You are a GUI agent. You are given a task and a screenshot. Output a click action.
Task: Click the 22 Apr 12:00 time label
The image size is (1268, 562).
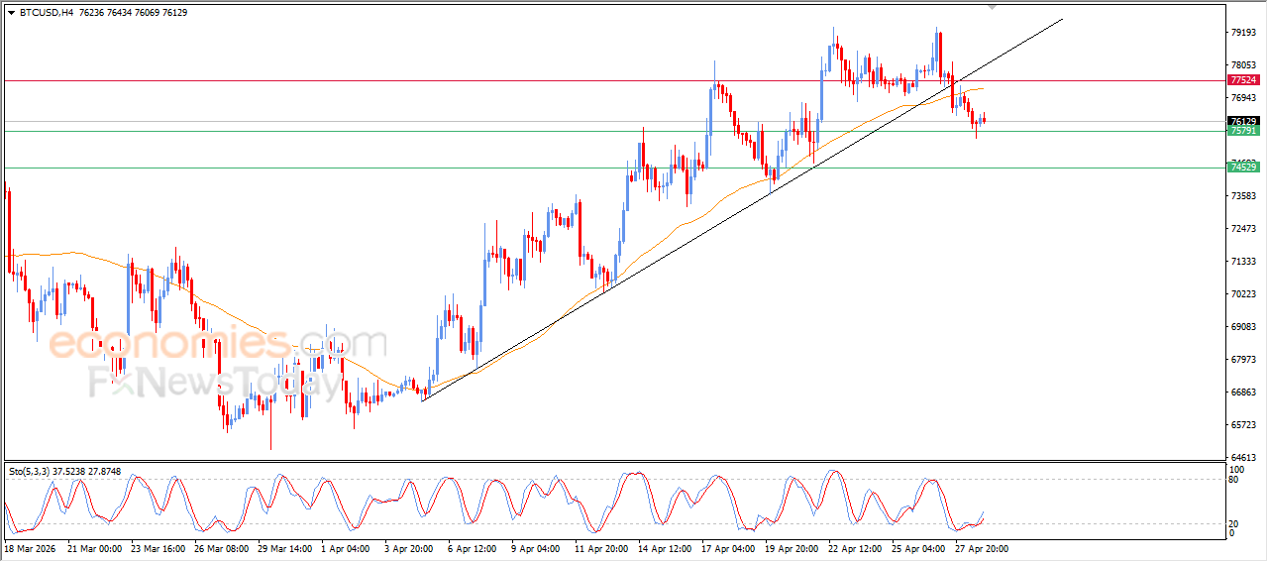click(856, 548)
